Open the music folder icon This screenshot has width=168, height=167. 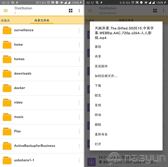pos(7,117)
